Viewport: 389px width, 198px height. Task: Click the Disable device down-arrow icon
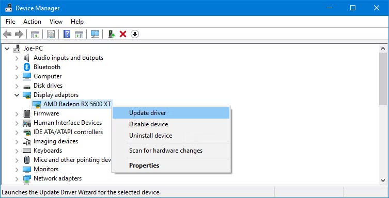[x=135, y=34]
